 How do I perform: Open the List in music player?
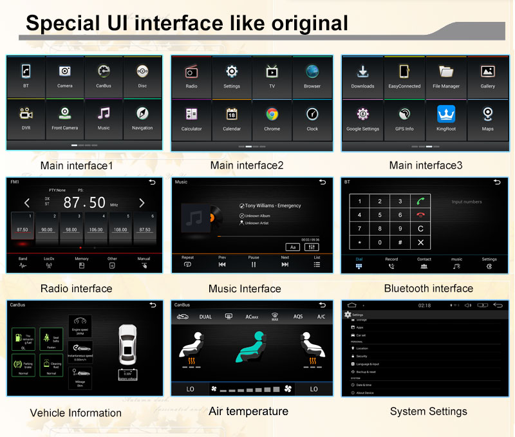[317, 261]
